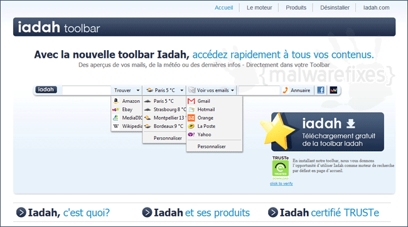Image resolution: width=408 pixels, height=227 pixels.
Task: Open the Voir vos emails dropdown
Action: (212, 90)
